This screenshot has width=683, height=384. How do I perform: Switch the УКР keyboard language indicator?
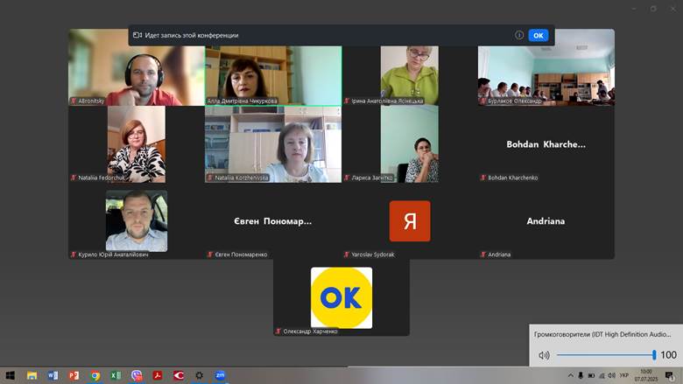[623, 375]
